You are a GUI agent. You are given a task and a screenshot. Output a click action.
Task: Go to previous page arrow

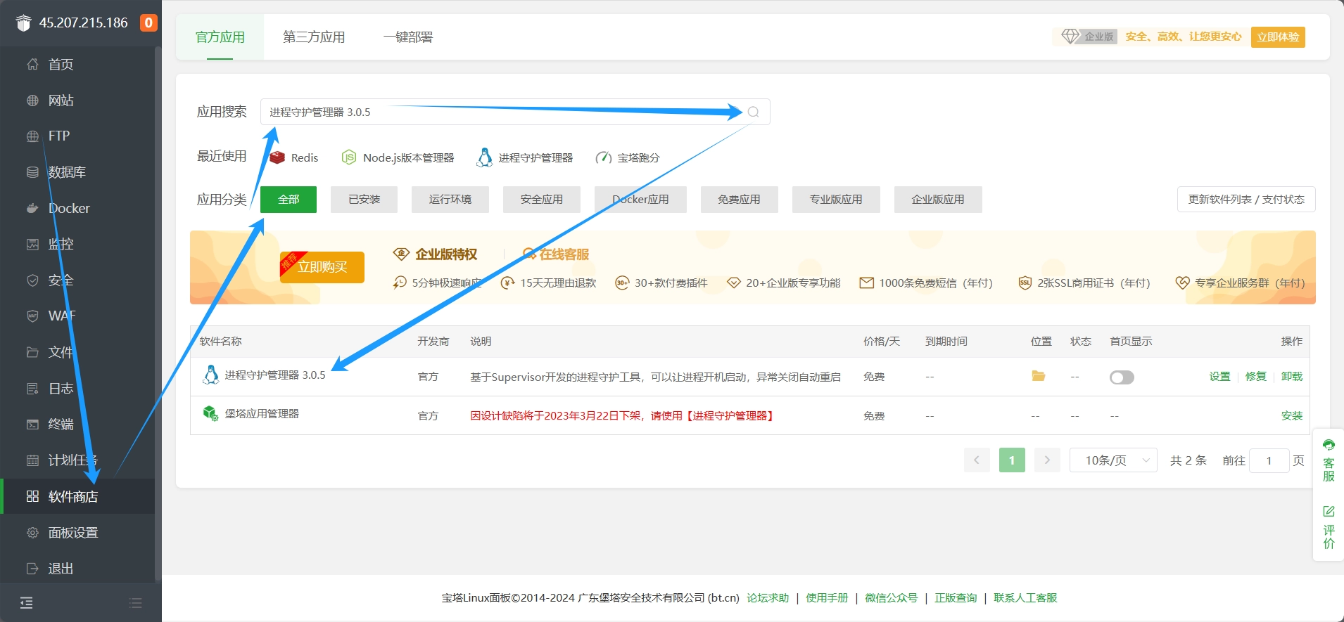[977, 460]
